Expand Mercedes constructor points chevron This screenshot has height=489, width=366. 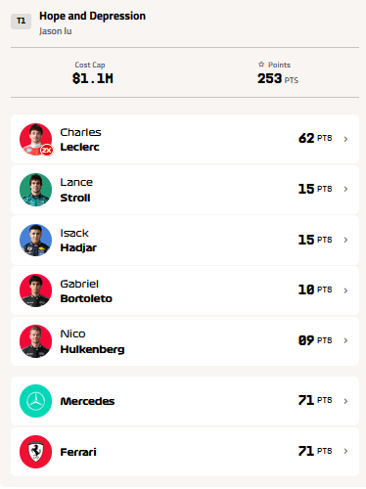click(345, 401)
